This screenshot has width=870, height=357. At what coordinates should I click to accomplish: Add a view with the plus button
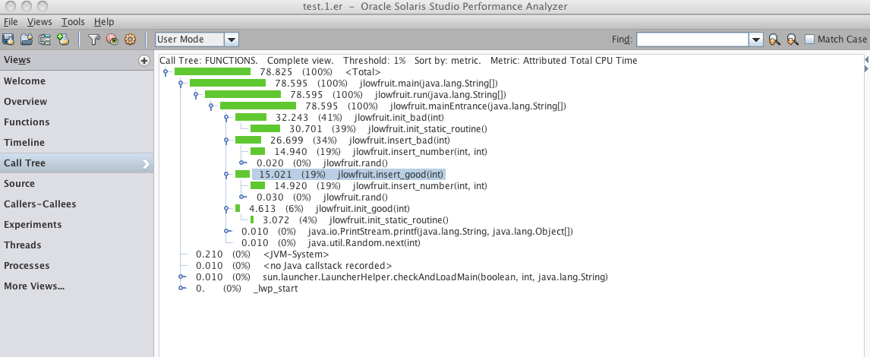pos(144,61)
